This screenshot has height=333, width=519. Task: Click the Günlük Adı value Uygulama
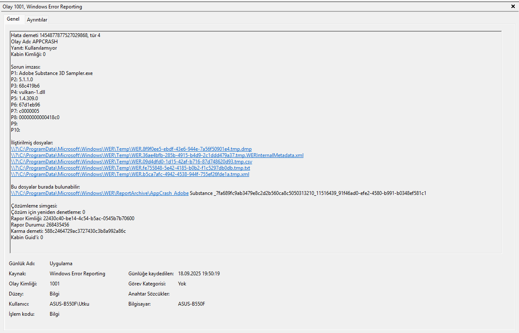[x=61, y=264]
